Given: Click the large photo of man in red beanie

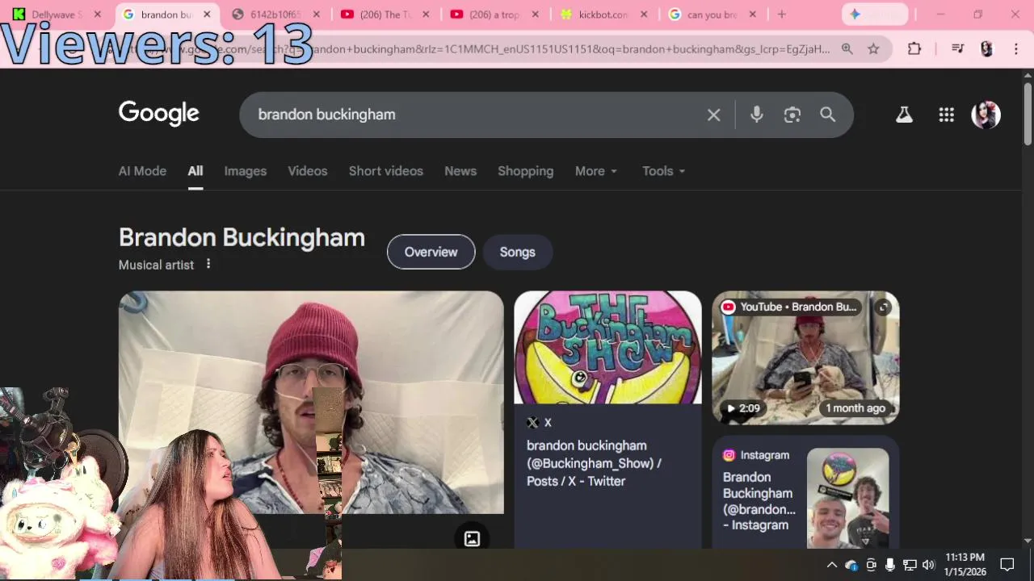Looking at the screenshot, I should point(311,402).
